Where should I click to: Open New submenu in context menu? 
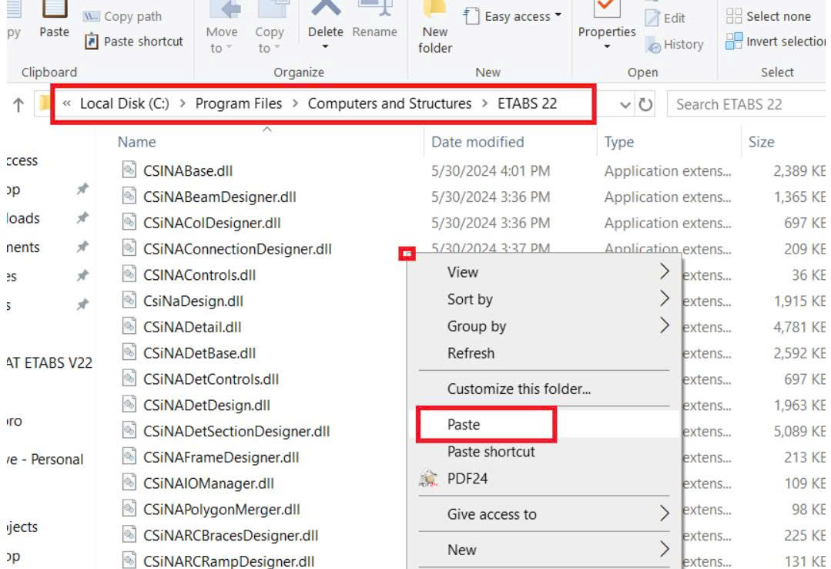544,550
